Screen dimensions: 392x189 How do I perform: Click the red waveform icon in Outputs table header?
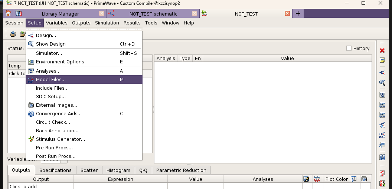click(x=317, y=179)
